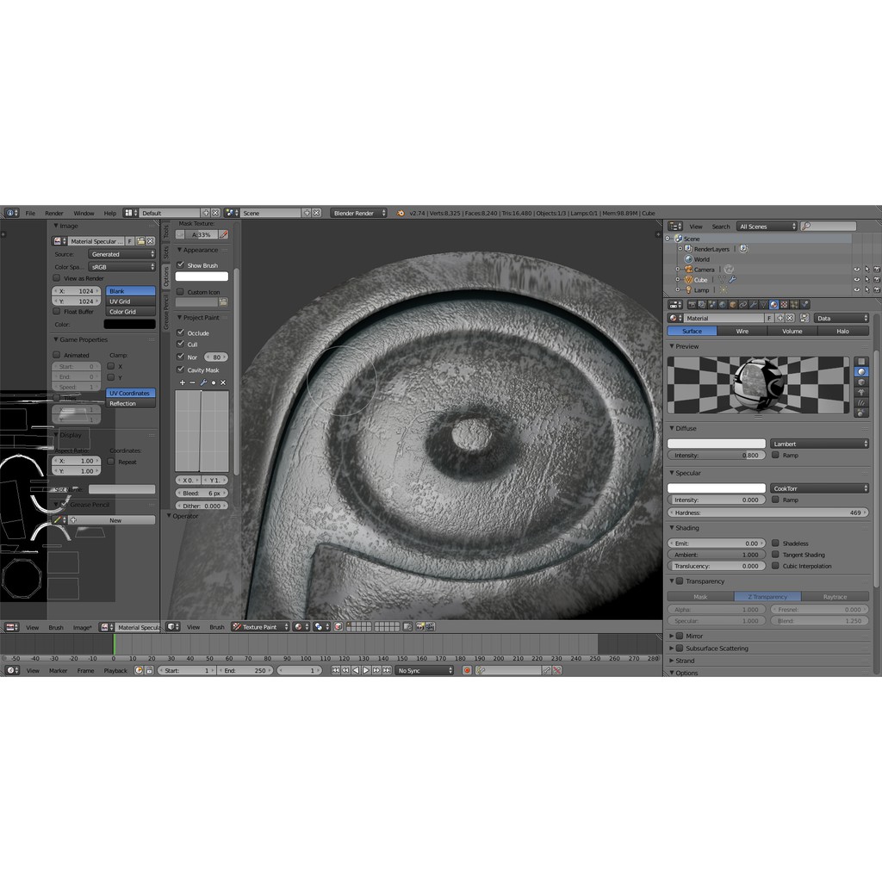Screen dimensions: 882x882
Task: Toggle the Occlude checkbox
Action: pyautogui.click(x=181, y=332)
